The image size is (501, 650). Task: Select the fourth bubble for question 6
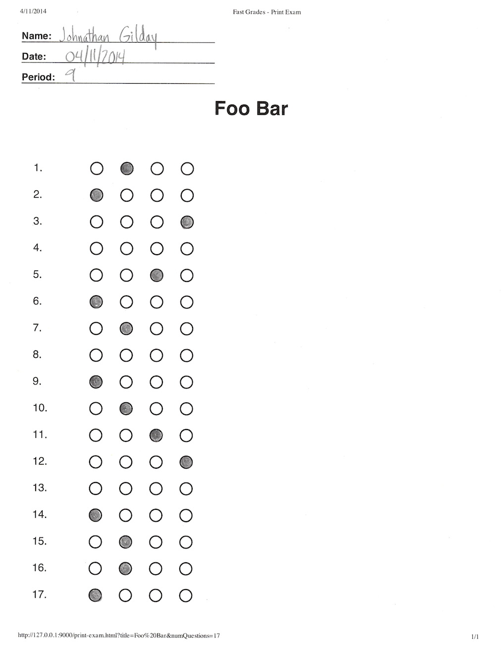click(187, 302)
